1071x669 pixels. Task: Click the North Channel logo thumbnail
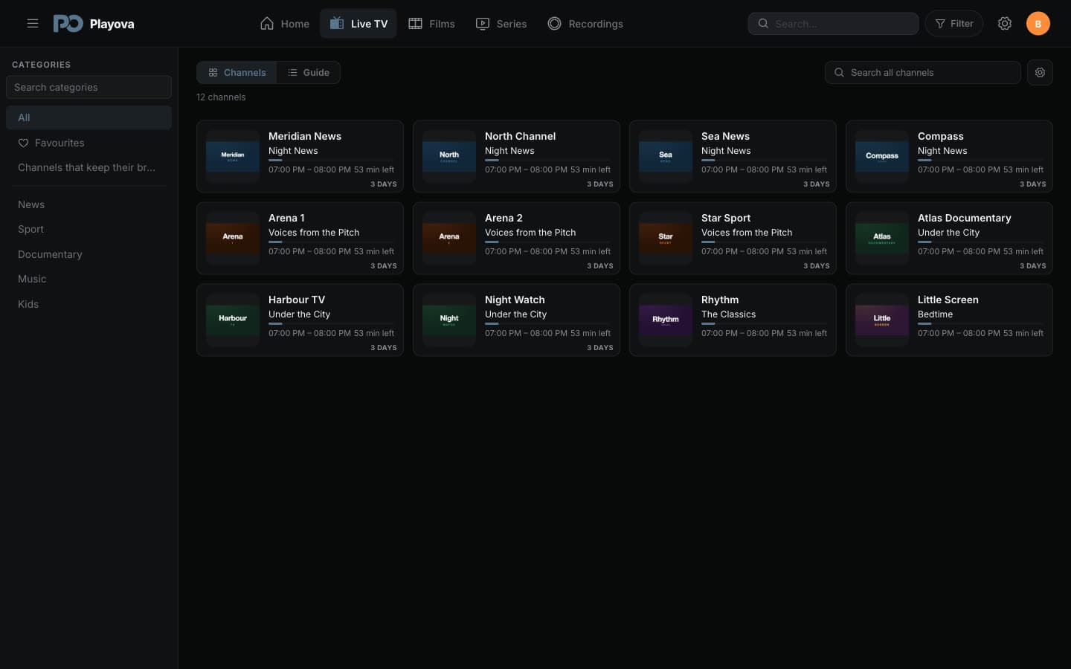coord(449,156)
